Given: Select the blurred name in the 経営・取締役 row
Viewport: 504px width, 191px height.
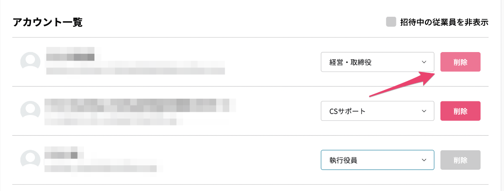Looking at the screenshot, I should coord(70,54).
